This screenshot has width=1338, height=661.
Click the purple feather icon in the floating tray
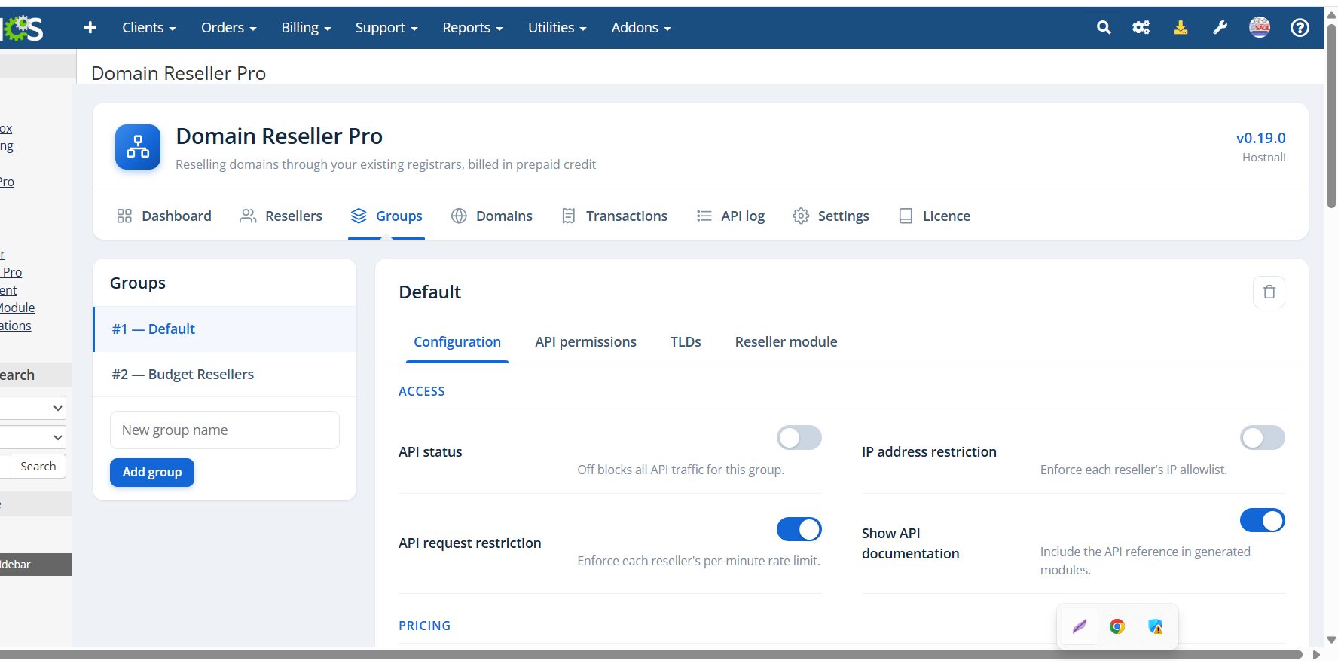tap(1080, 626)
